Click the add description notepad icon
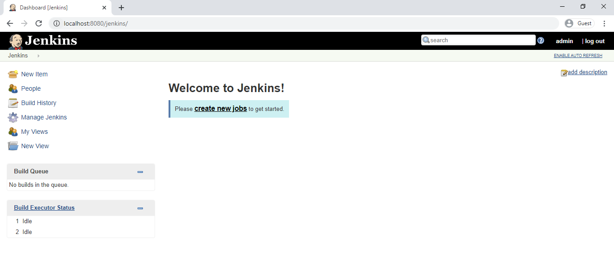This screenshot has width=614, height=269. click(x=564, y=73)
